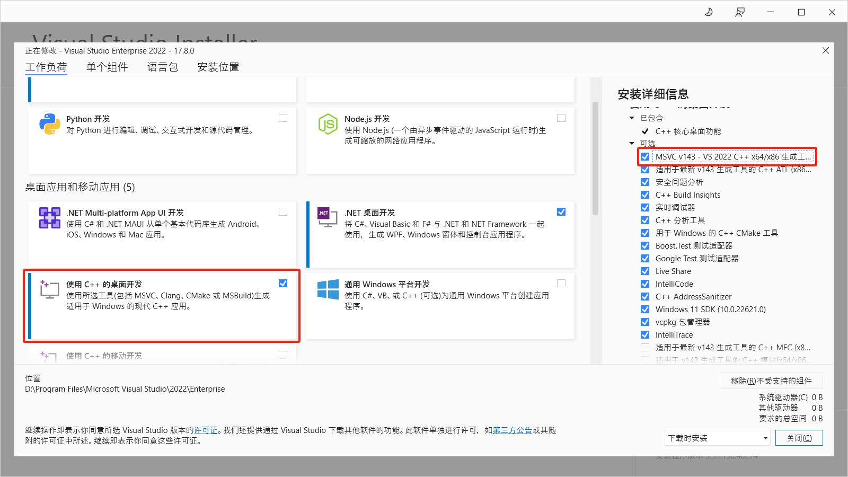
Task: Open the feedback icon in title bar
Action: click(740, 12)
